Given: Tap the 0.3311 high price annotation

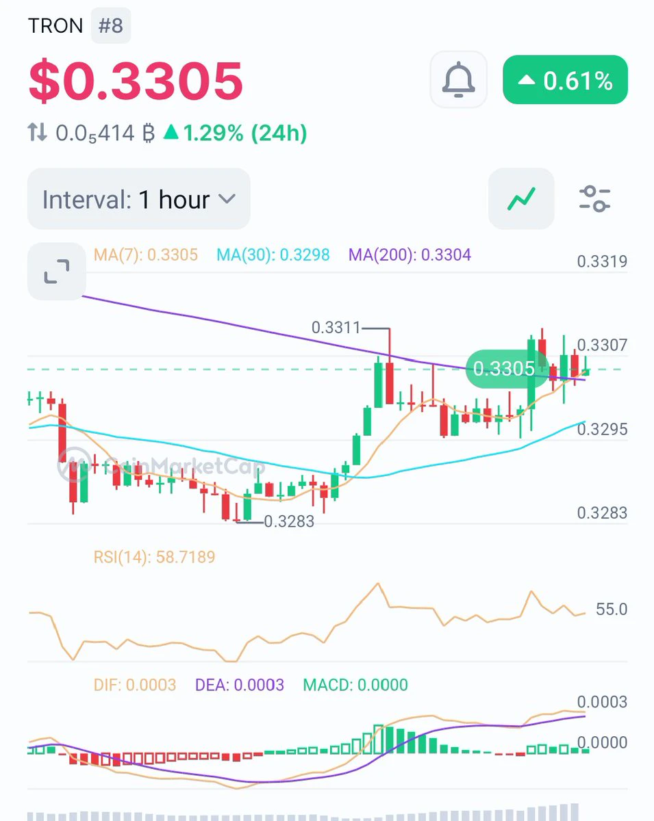Looking at the screenshot, I should [336, 328].
